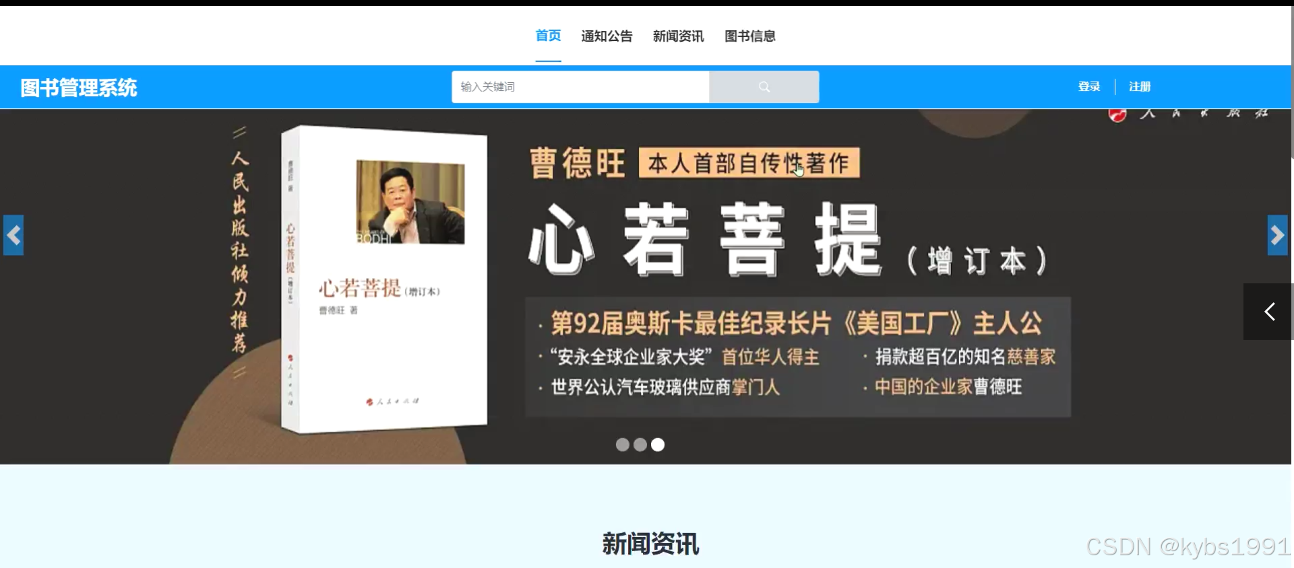Viewport: 1294px width, 568px height.
Task: Click the vertical page scrollbar
Action: 1292,82
